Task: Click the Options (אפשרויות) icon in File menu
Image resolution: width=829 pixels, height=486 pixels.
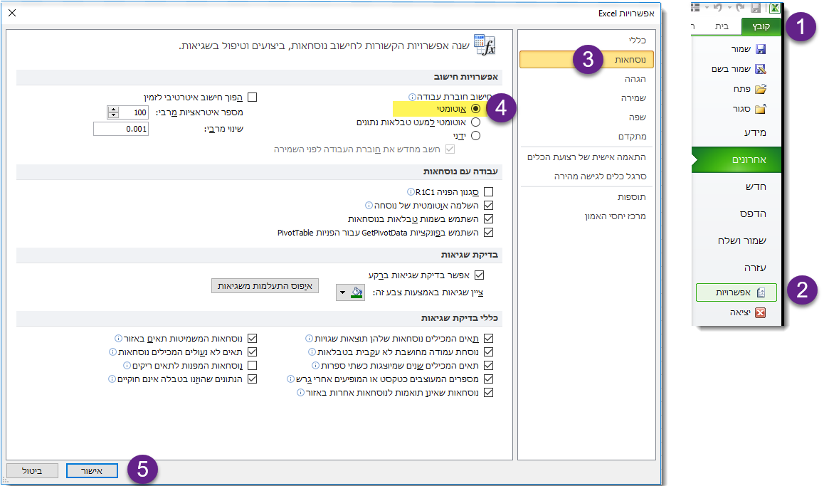Action: click(760, 292)
